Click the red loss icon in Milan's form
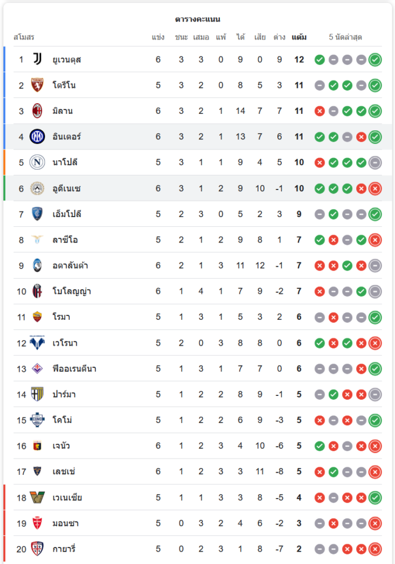Screen dimensions: 395x564 pyautogui.click(x=319, y=111)
